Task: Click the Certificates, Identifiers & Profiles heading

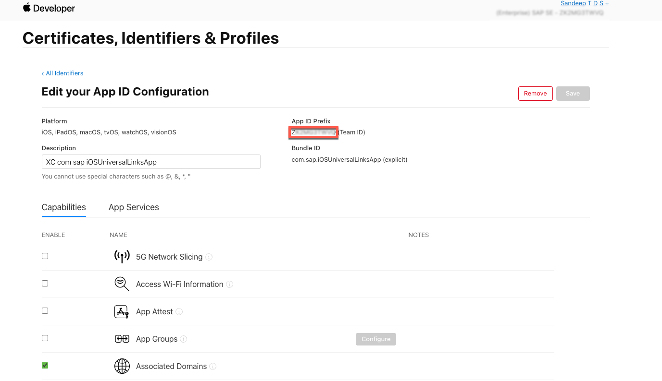Action: click(x=151, y=38)
